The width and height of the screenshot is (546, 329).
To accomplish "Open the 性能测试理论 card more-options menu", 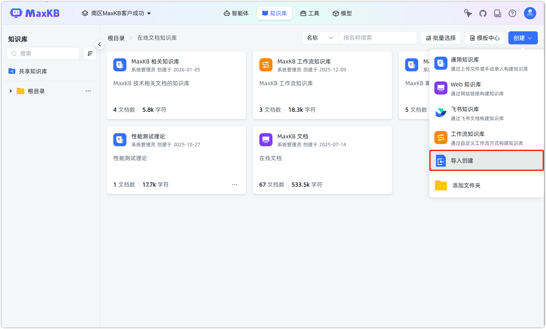I will pyautogui.click(x=235, y=185).
